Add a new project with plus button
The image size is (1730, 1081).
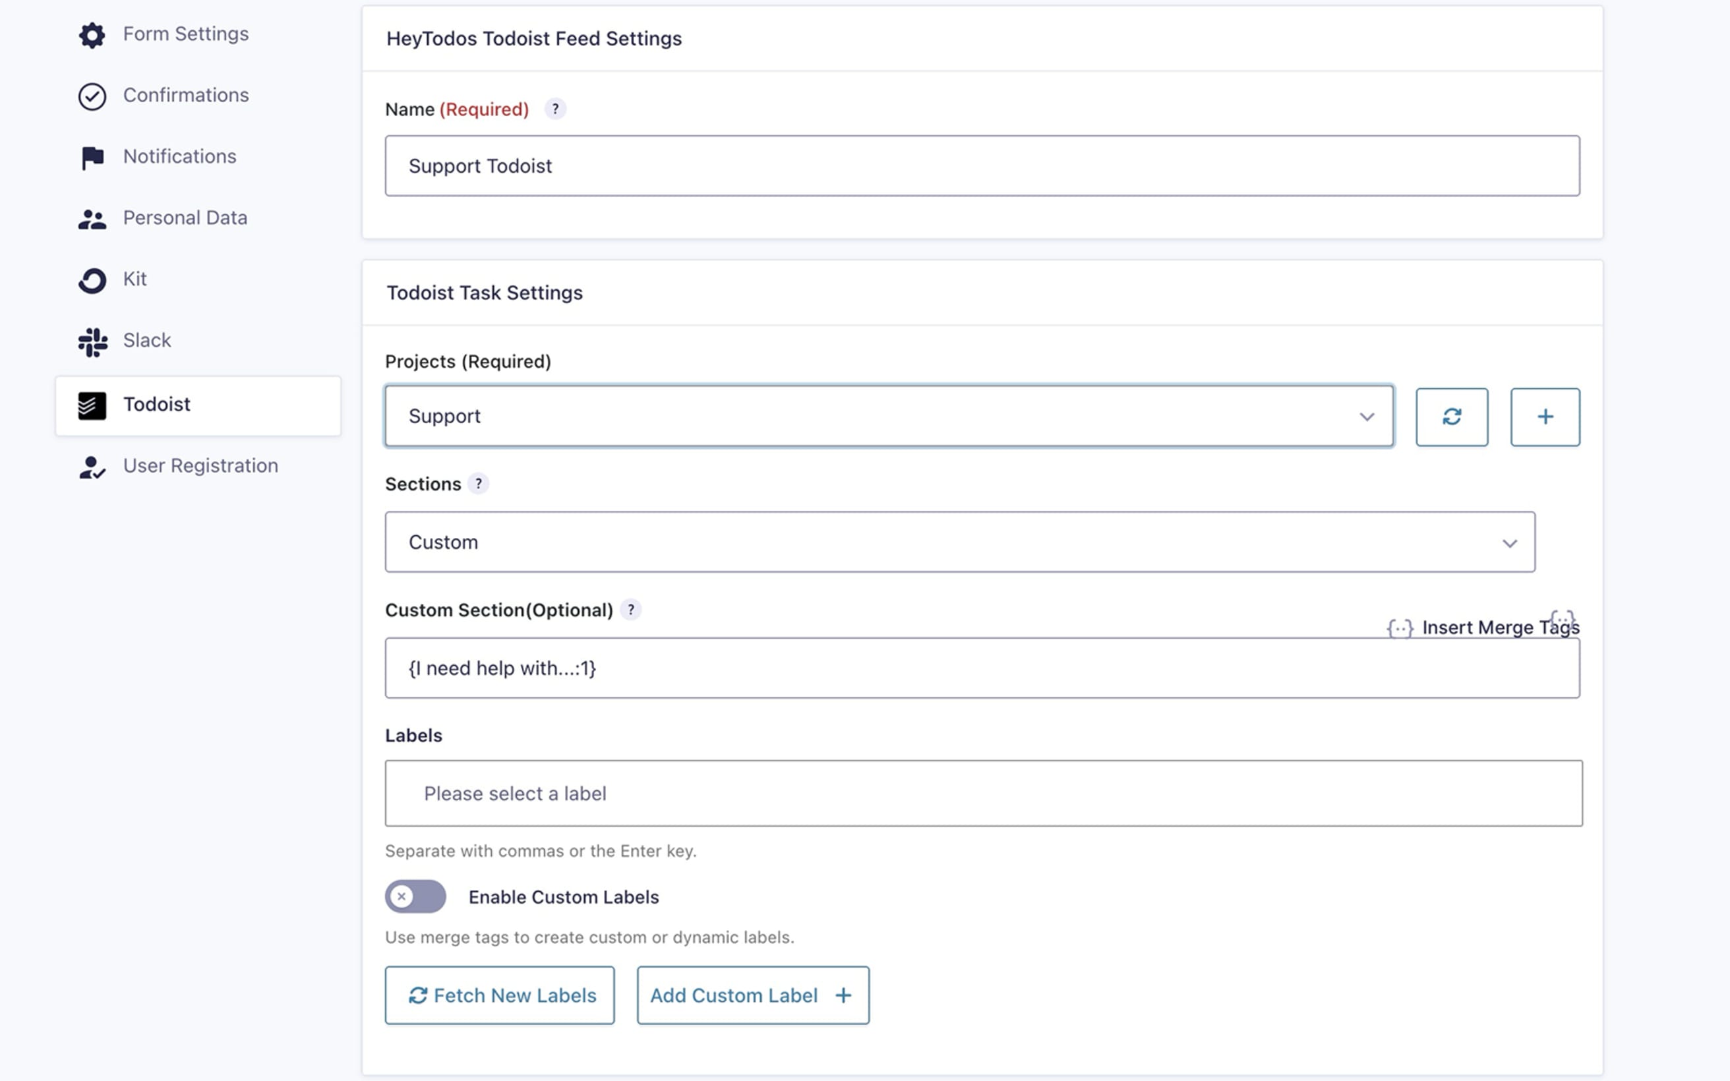pyautogui.click(x=1544, y=417)
